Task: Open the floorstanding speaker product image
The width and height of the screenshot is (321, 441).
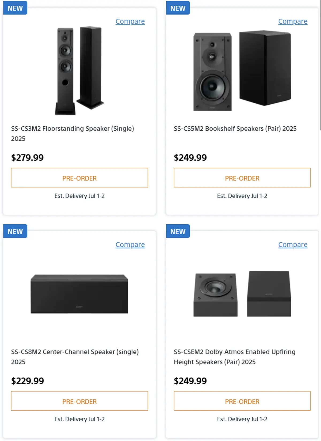Action: click(79, 71)
